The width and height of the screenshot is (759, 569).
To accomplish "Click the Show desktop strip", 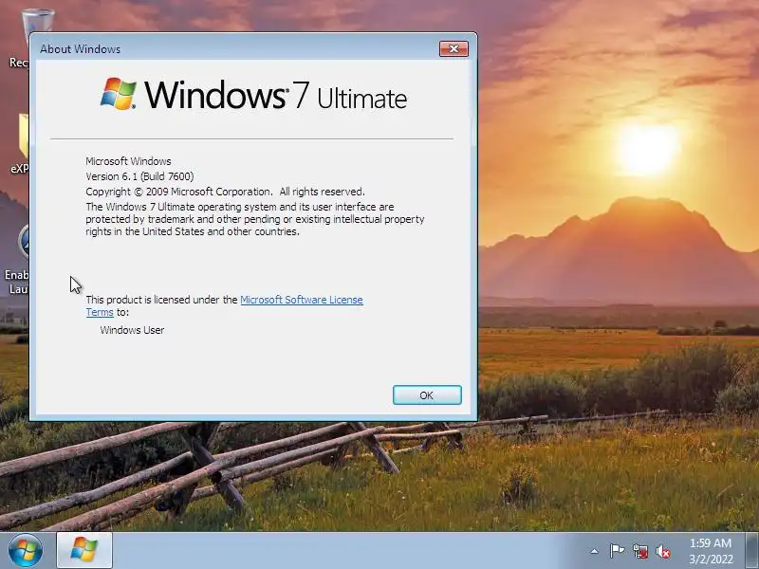I will point(752,551).
